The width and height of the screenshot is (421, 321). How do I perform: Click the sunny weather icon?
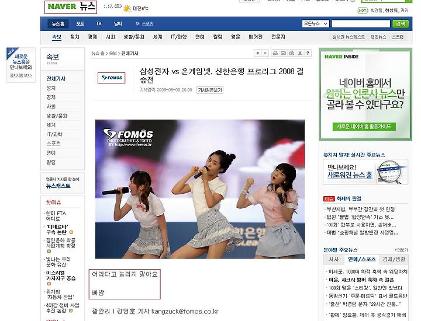click(127, 9)
